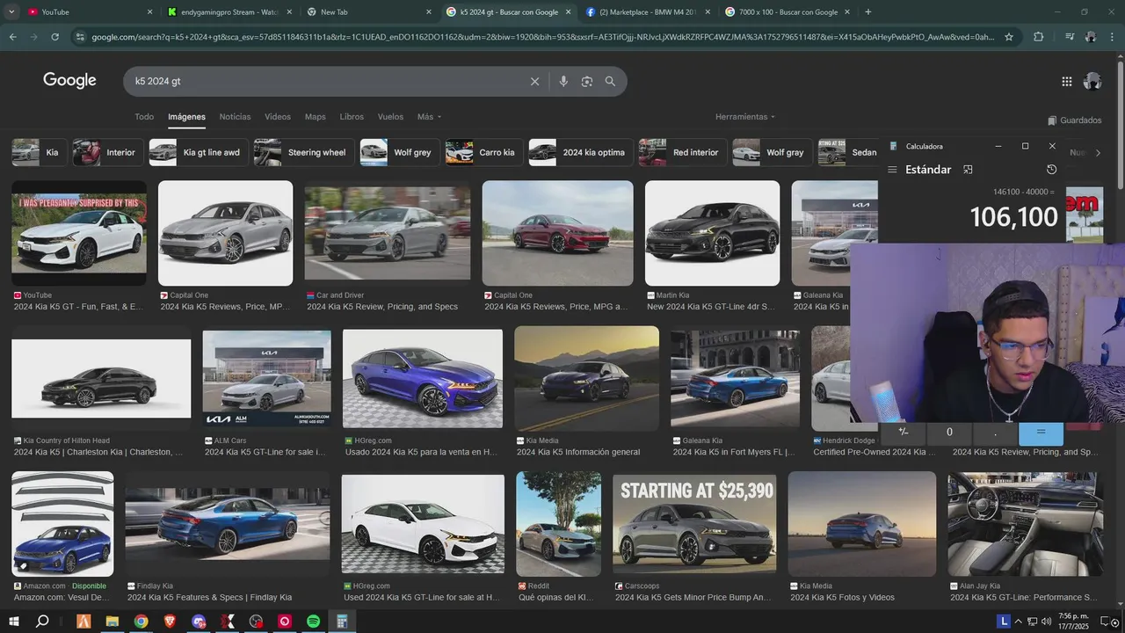Show more filter chips with right arrow
Viewport: 1125px width, 633px height.
tap(1097, 153)
